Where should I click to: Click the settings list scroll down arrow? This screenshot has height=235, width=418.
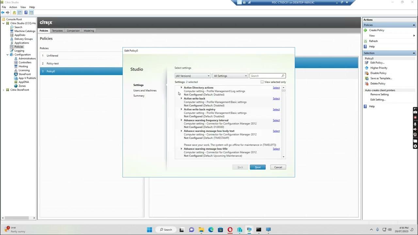[x=283, y=157]
